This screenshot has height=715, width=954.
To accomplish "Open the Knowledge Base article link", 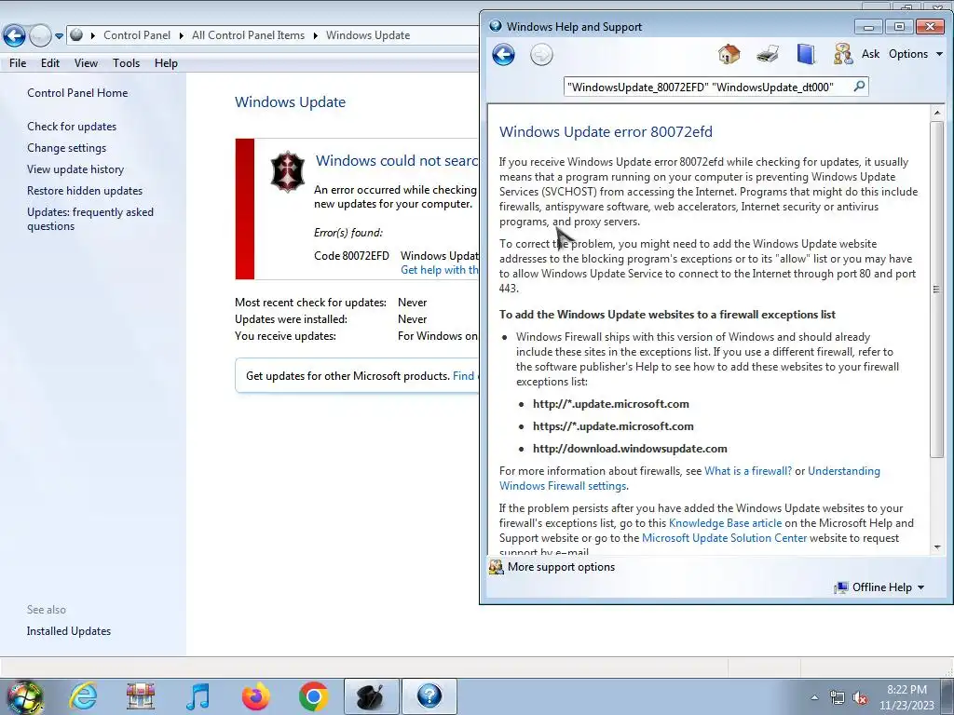I will 725,523.
